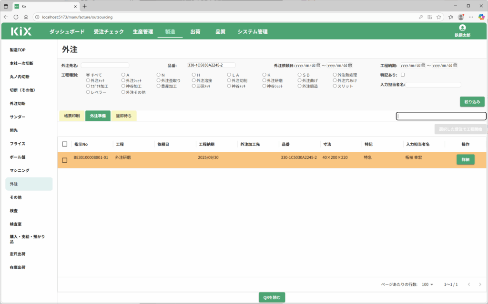Screen dimensions: 488x304
Task: Select the 外注研磨 radio button
Action: coord(265,81)
